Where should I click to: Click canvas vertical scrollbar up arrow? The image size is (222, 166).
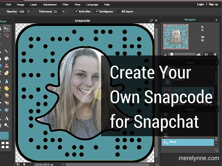click(x=157, y=25)
